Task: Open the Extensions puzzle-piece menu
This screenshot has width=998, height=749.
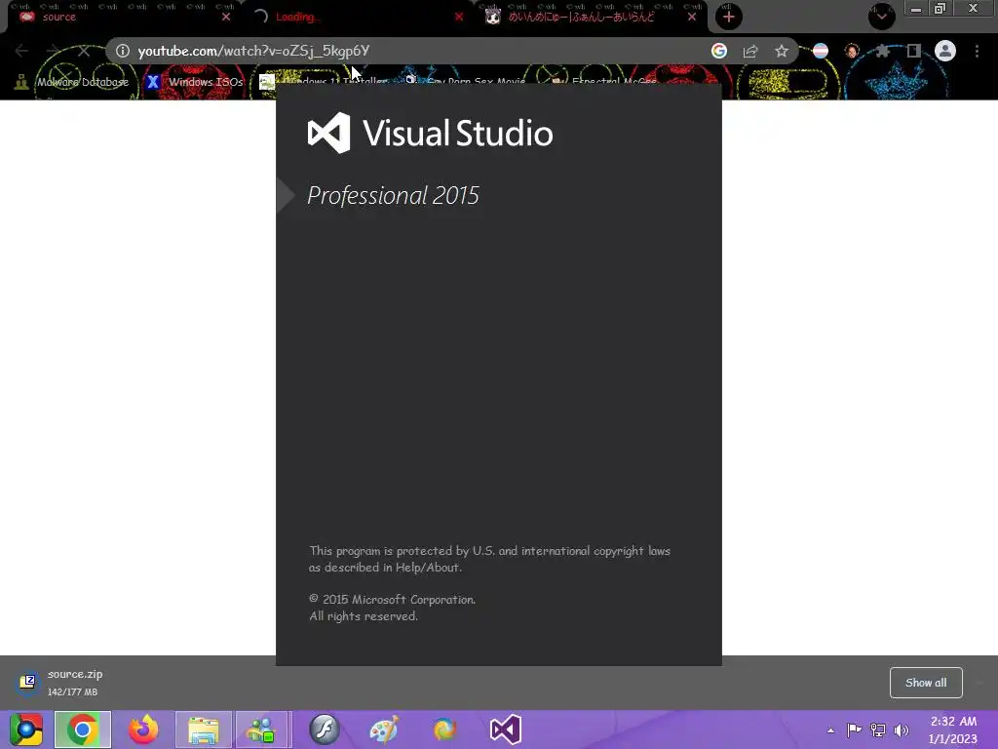Action: 882,51
